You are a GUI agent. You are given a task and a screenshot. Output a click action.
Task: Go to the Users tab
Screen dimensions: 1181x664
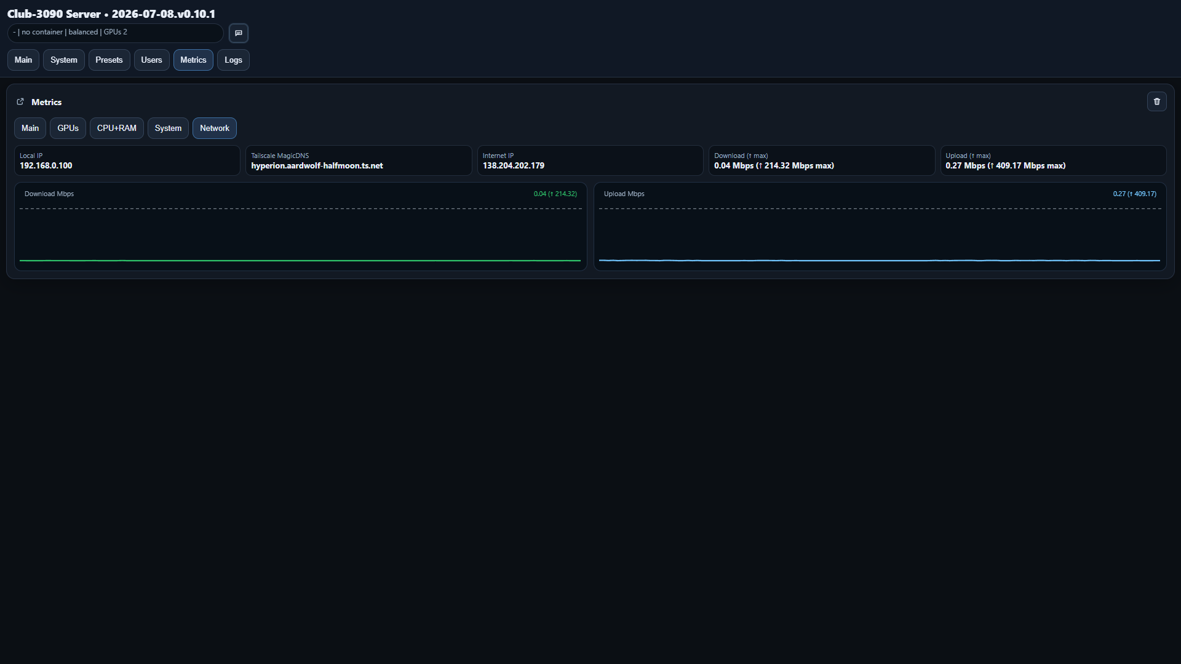point(151,60)
